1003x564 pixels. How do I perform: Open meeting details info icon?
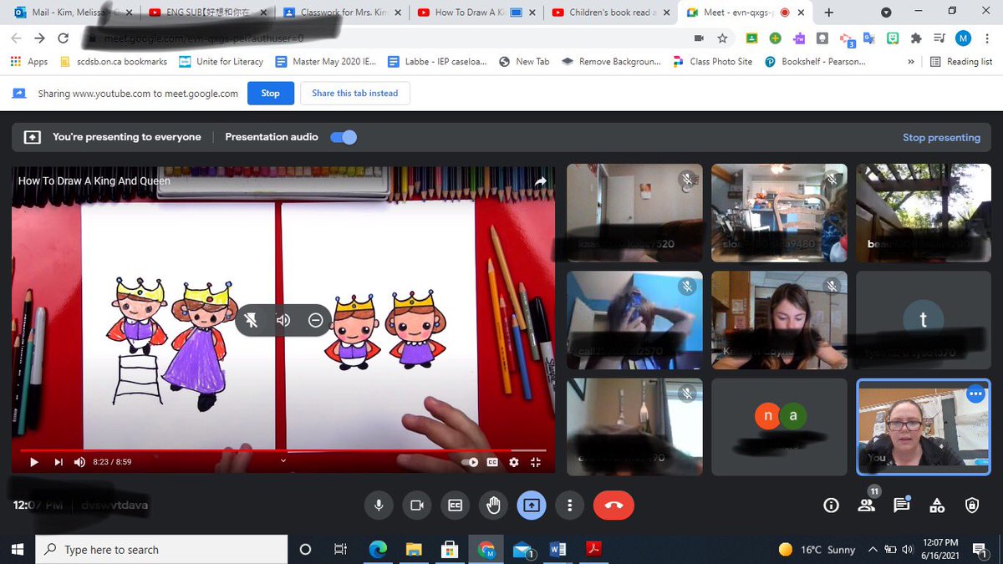831,505
